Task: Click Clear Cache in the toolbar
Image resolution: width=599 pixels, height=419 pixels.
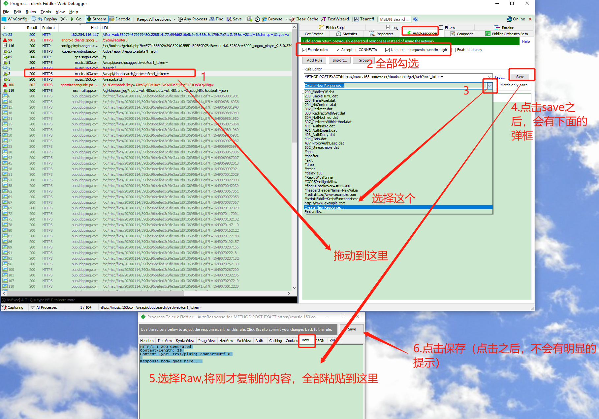Action: (x=304, y=19)
